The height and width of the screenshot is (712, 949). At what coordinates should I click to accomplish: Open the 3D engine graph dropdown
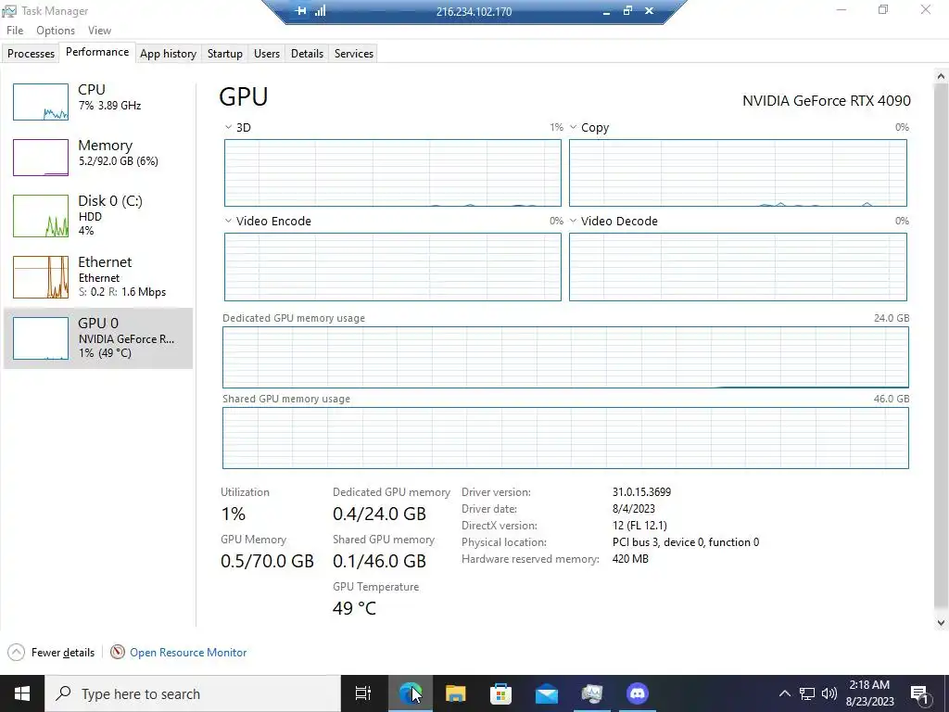click(x=228, y=127)
